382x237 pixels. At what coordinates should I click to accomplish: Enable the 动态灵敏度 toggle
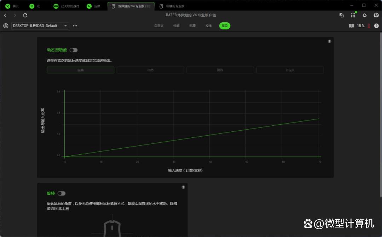[74, 50]
